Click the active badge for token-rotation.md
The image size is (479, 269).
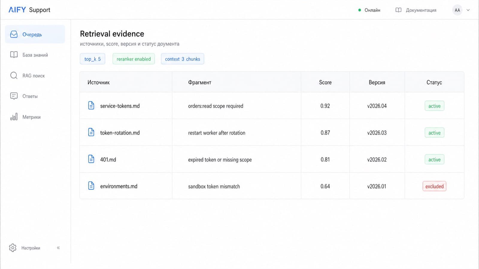434,133
